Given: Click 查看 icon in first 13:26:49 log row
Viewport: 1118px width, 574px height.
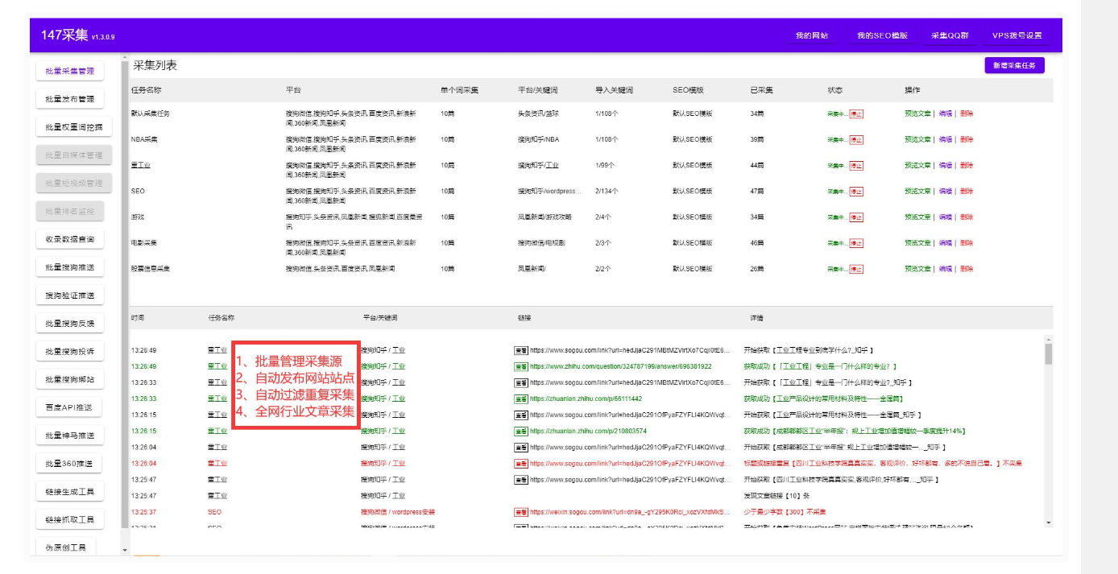Looking at the screenshot, I should point(520,350).
